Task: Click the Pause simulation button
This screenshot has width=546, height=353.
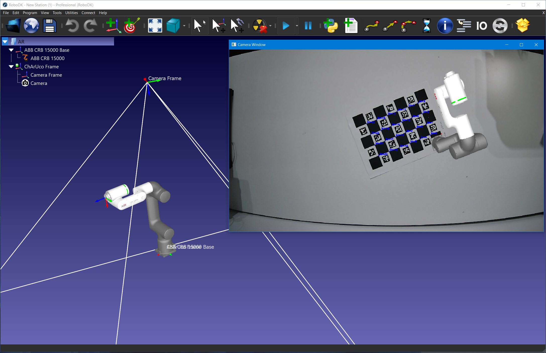Action: (x=308, y=26)
